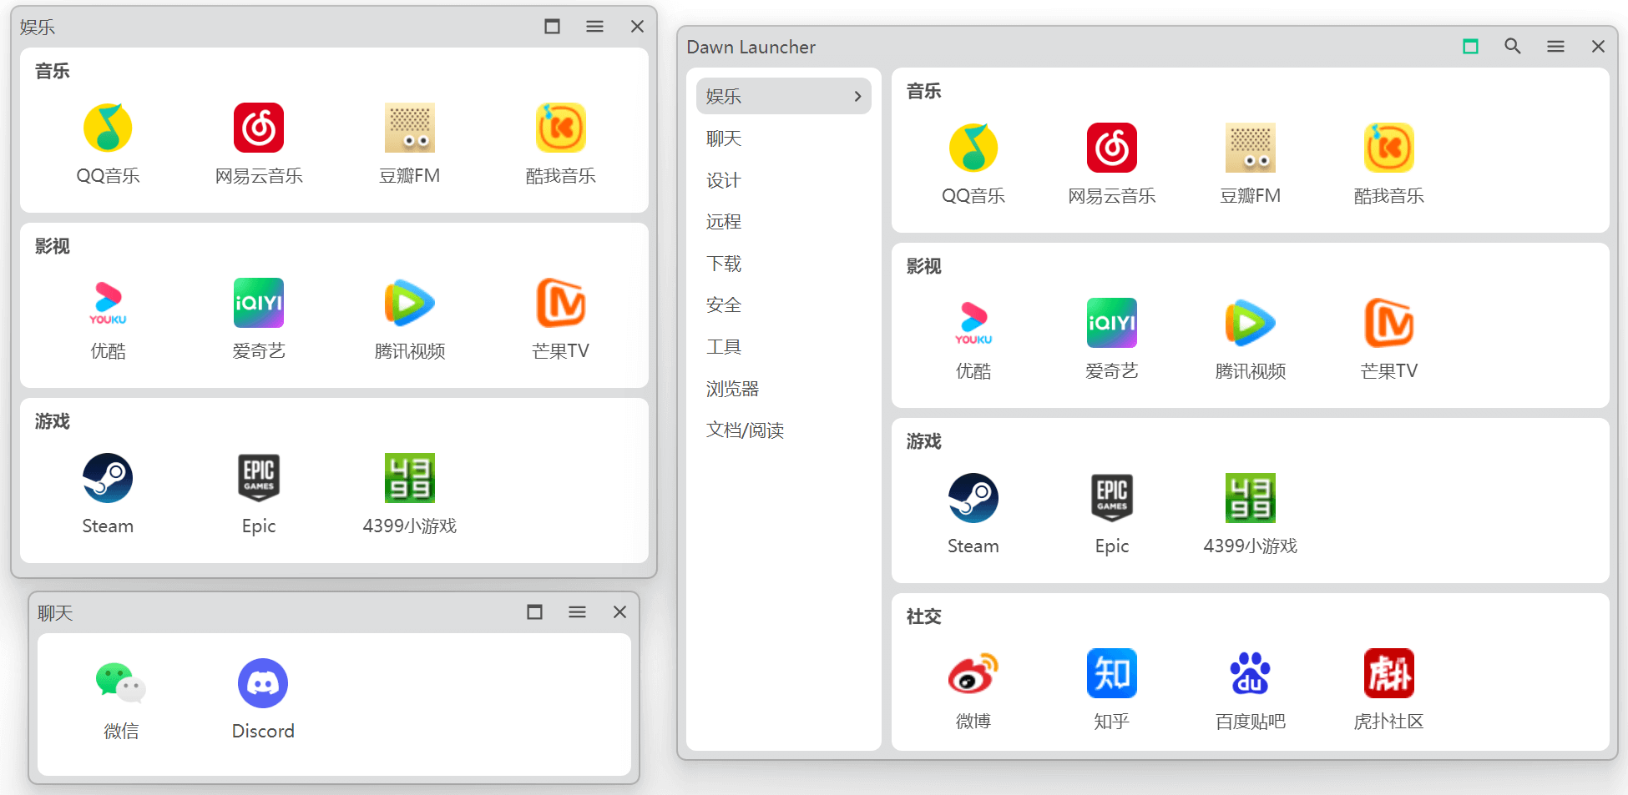This screenshot has height=795, width=1628.
Task: Open Epic in the Dawn Launcher window
Action: coord(1112,515)
